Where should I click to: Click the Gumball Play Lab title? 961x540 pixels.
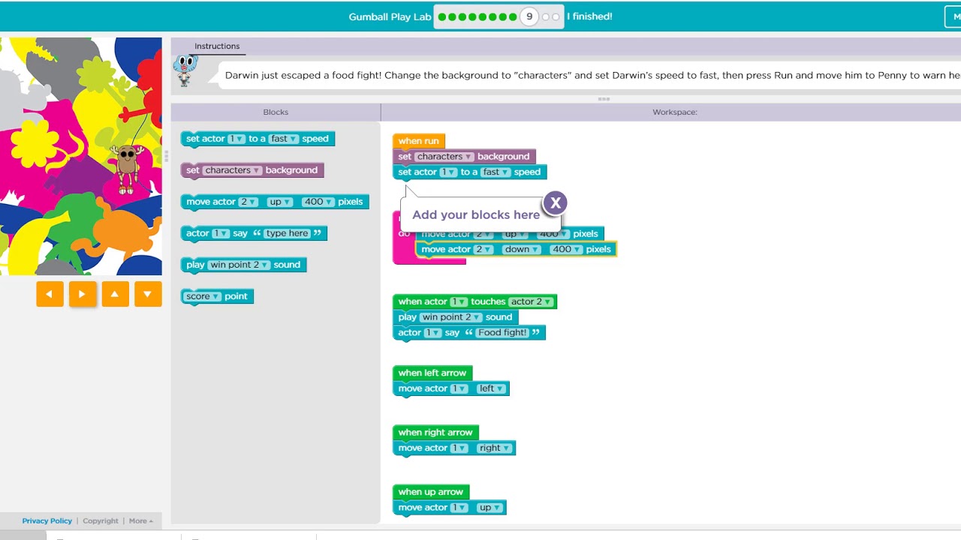point(390,16)
